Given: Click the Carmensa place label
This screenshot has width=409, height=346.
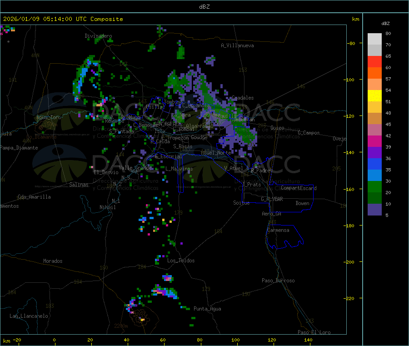Looking at the screenshot, I should 278,230.
